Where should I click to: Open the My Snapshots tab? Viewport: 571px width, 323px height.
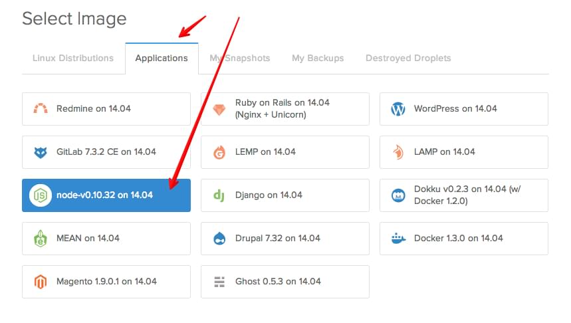(239, 58)
